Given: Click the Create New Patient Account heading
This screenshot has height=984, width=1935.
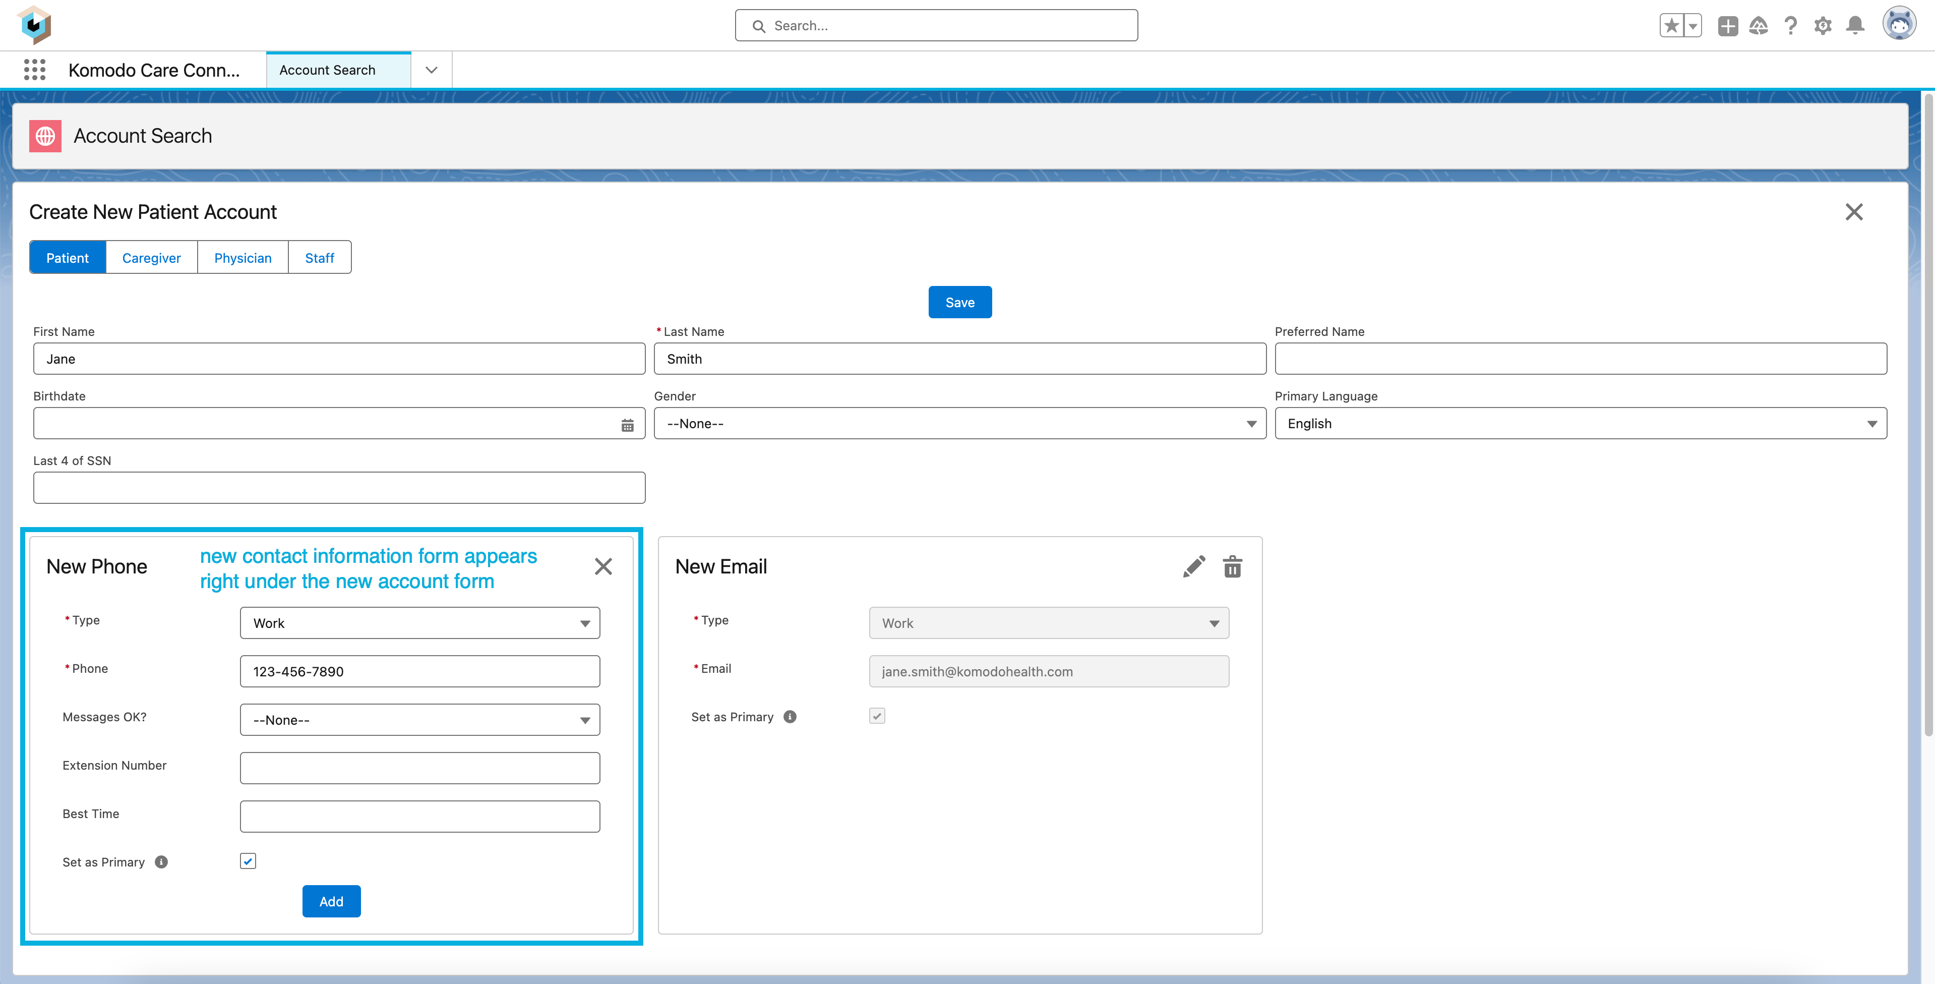Looking at the screenshot, I should (x=153, y=212).
